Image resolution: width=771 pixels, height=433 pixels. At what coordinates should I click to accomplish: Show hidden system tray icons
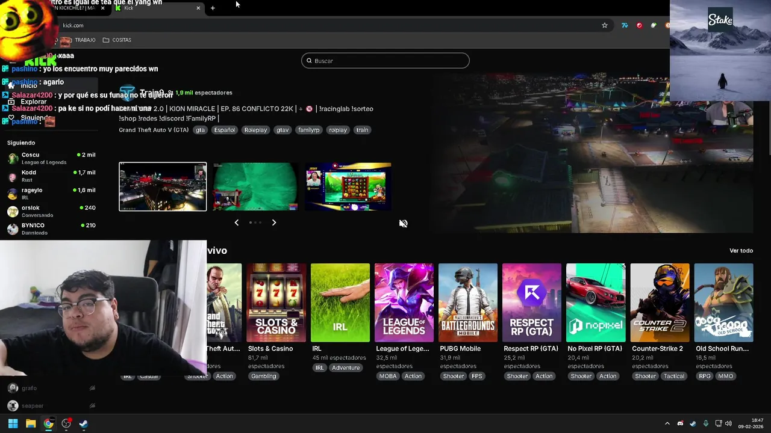667,423
